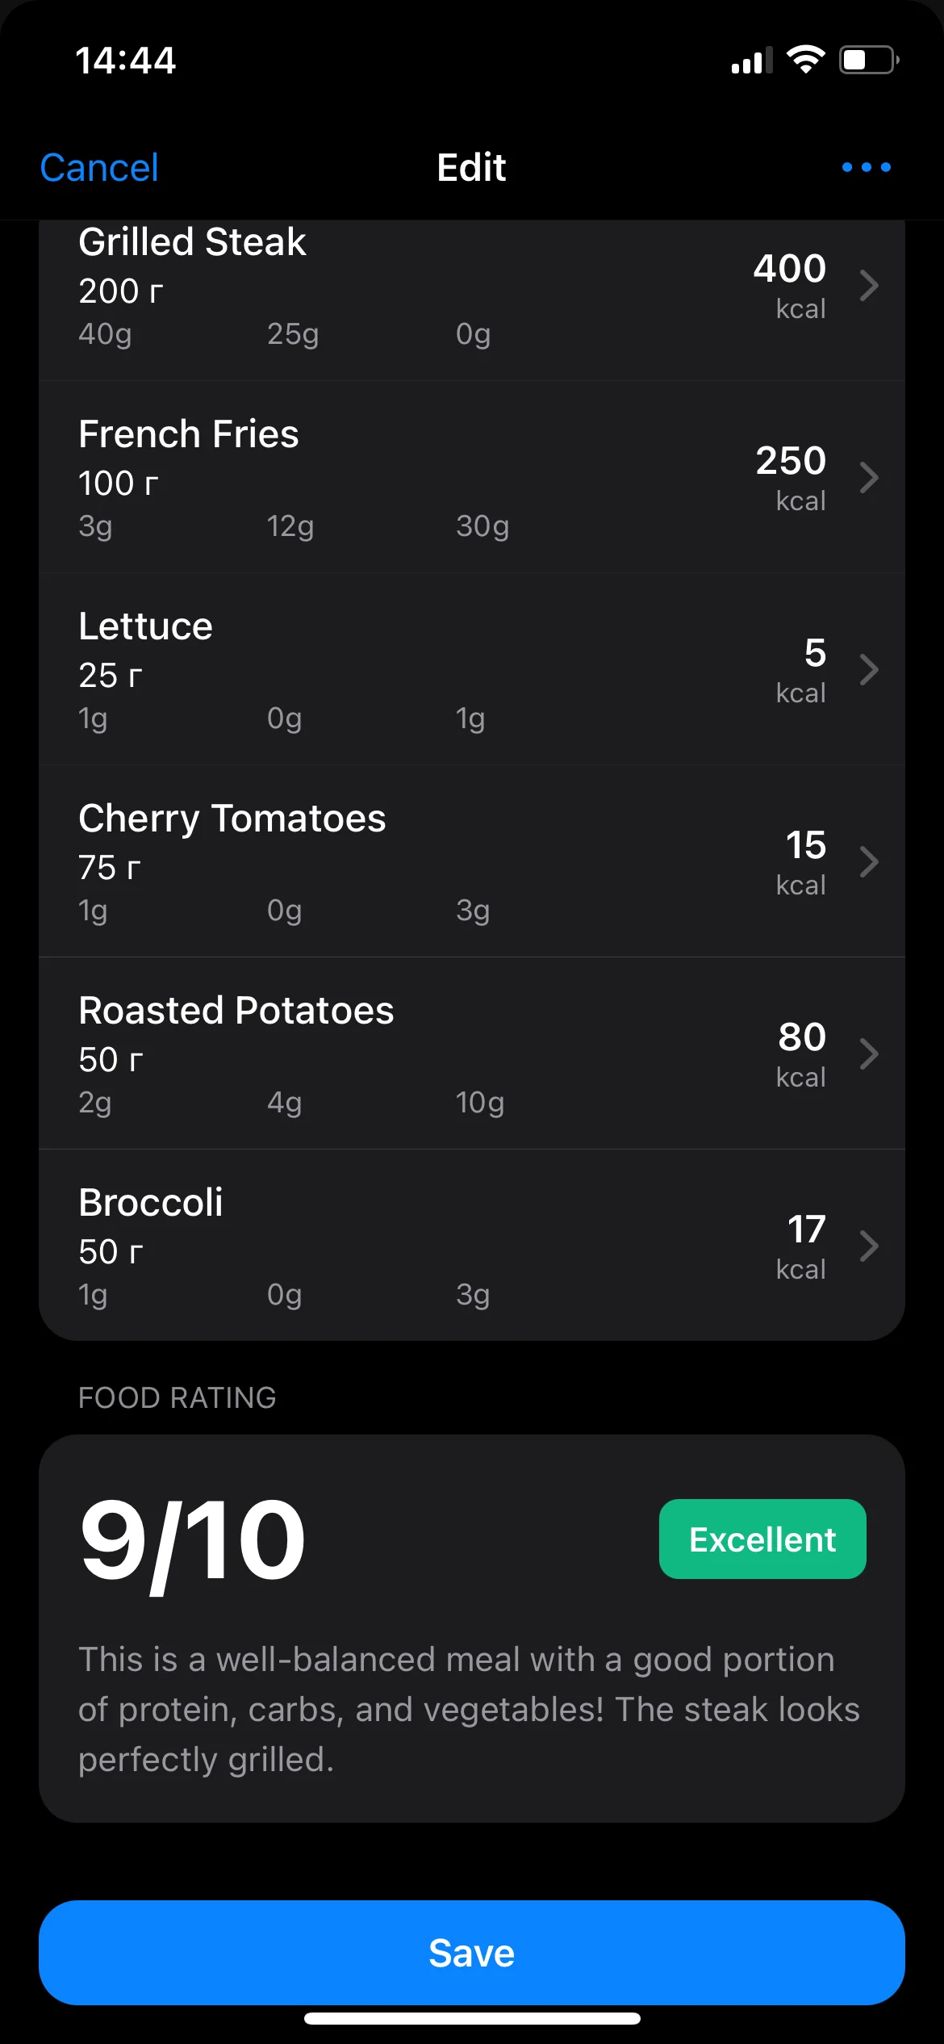Tap the battery indicator icon
944x2044 pixels.
[x=869, y=60]
